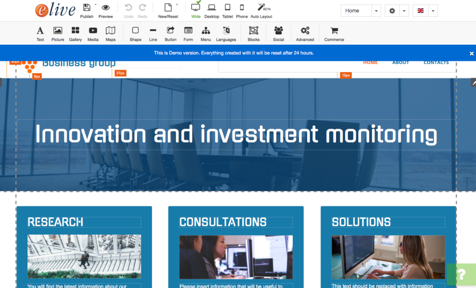Click the settings gear icon
The width and height of the screenshot is (476, 288).
tap(392, 11)
